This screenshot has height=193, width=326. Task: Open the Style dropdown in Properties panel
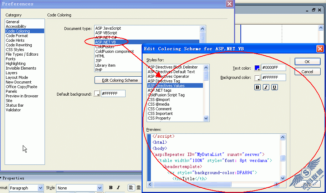100,188
